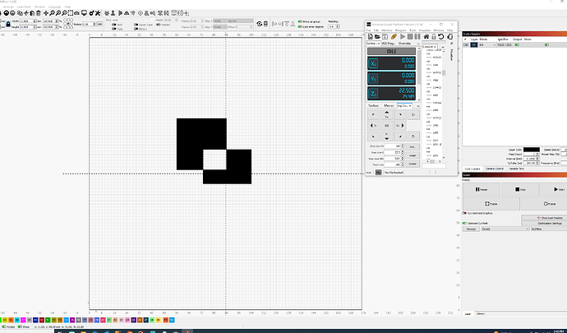567x333 pixels.
Task: Toggle the Welded text switch
Action: pos(158,25)
